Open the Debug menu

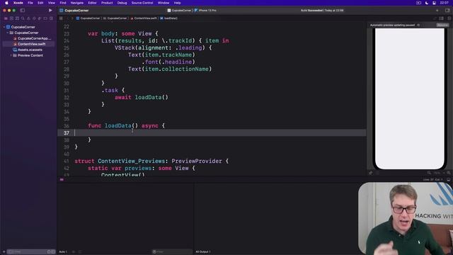tap(122, 3)
